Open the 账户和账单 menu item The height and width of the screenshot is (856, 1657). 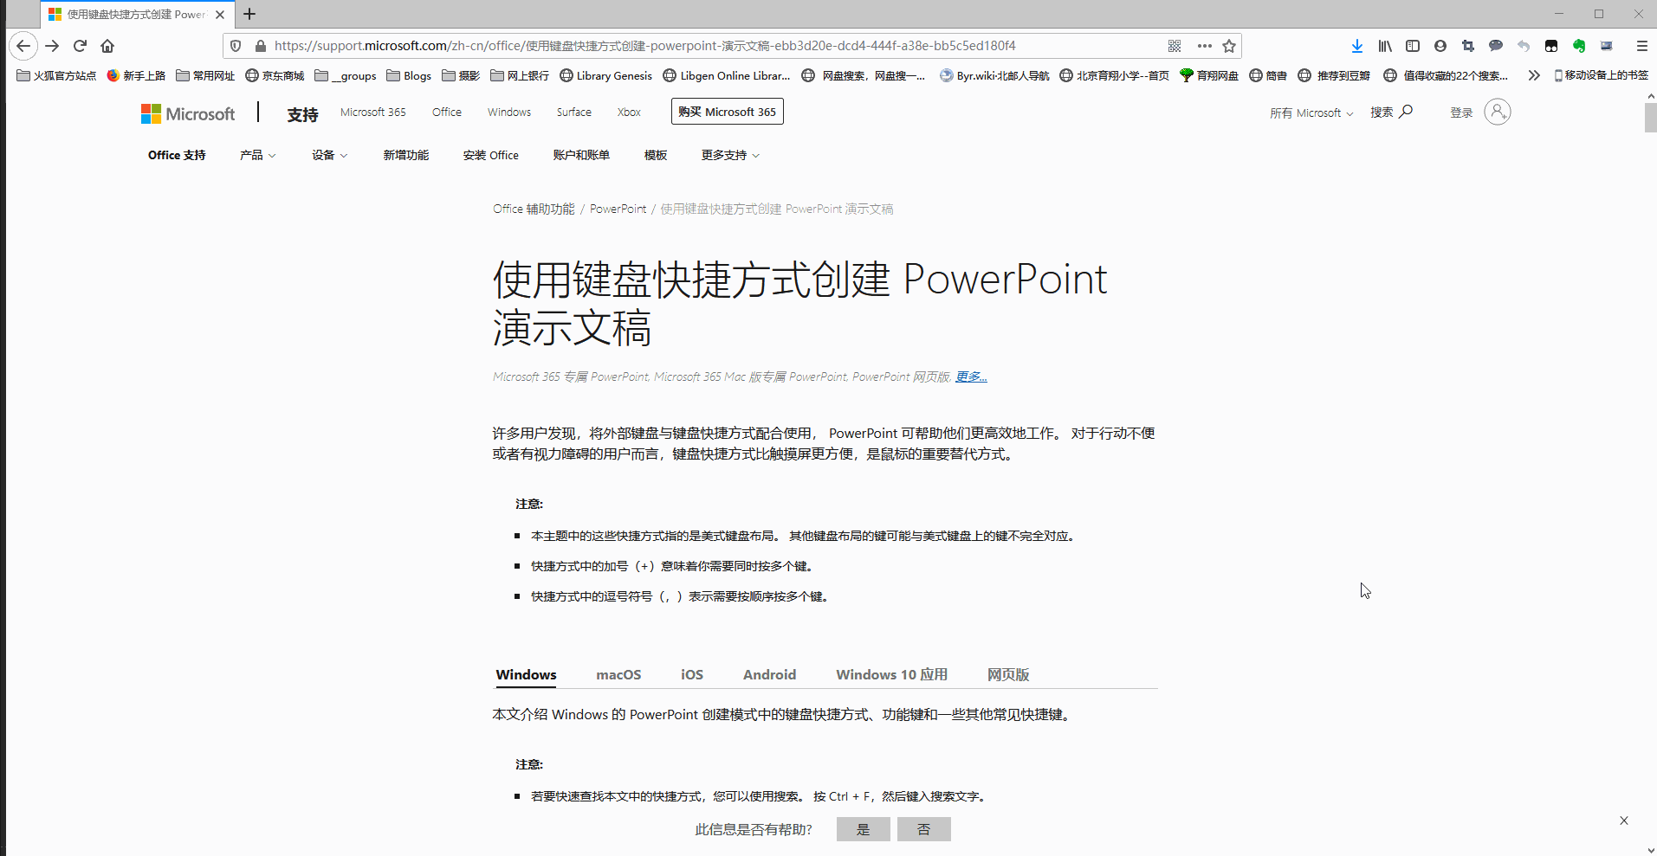pos(581,155)
